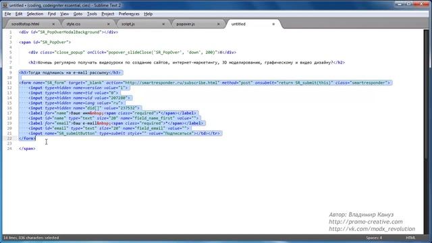
Task: Click the Sublime Text window icon
Action: (5, 5)
